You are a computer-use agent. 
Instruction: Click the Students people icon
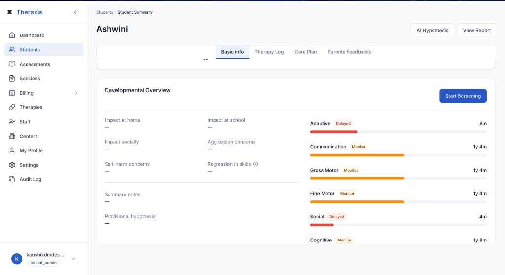click(x=12, y=50)
